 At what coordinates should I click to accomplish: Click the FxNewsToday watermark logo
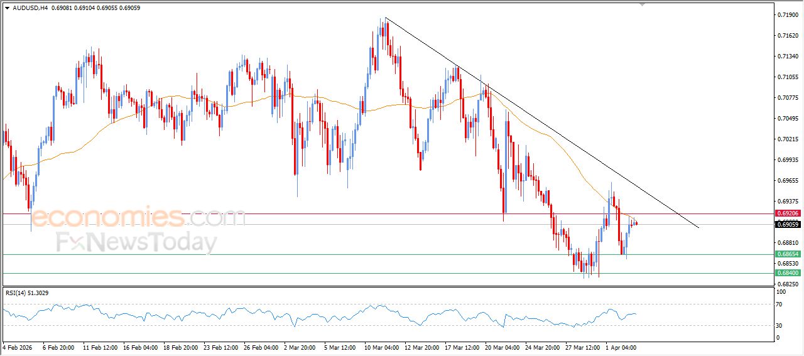(136, 242)
